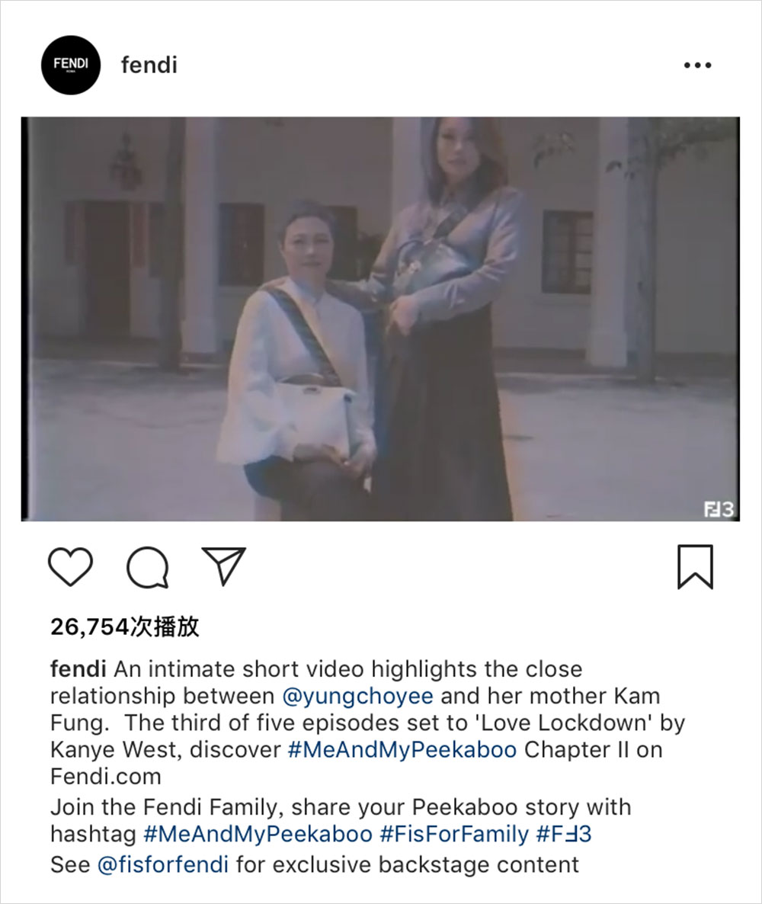Open fendi username in post header
The width and height of the screenshot is (762, 904).
149,65
